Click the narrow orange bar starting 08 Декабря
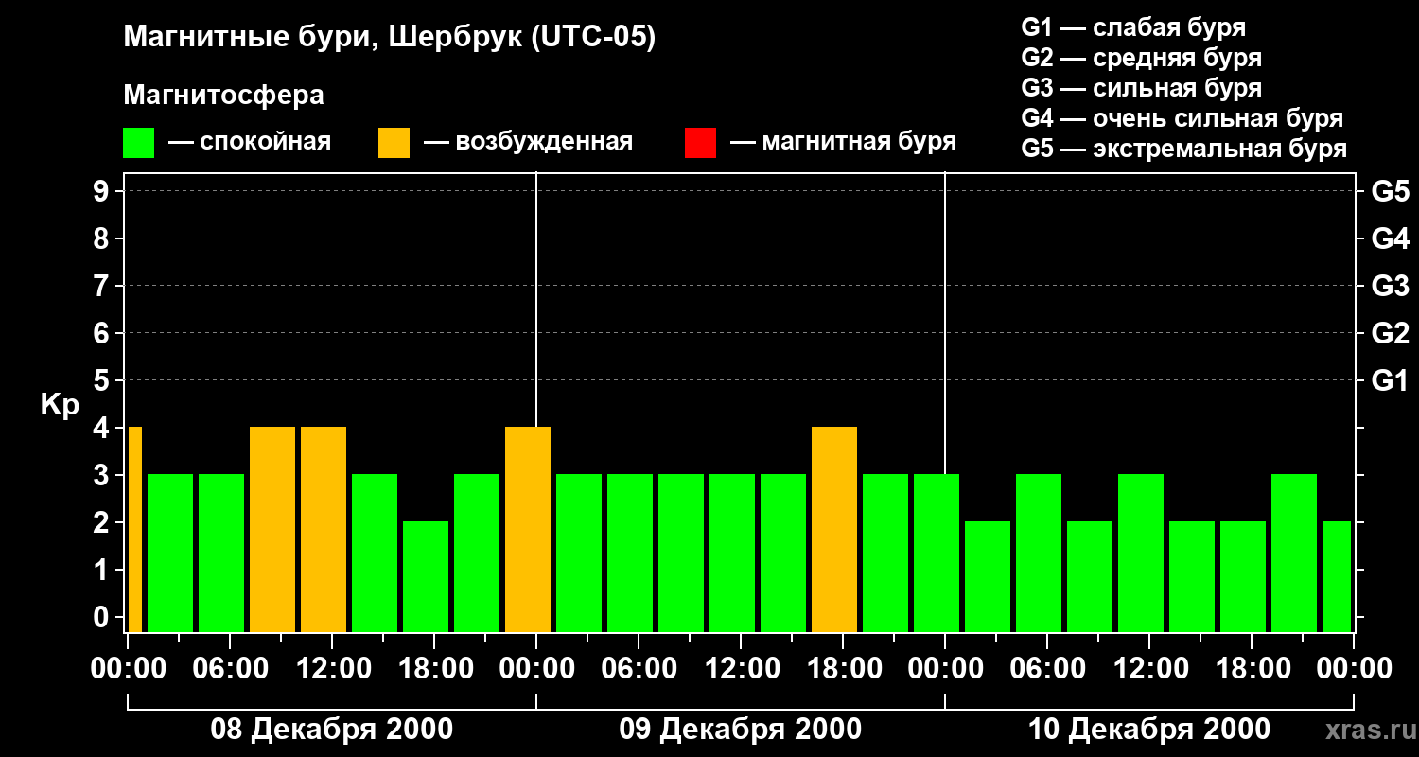Viewport: 1419px width, 757px height. [135, 529]
